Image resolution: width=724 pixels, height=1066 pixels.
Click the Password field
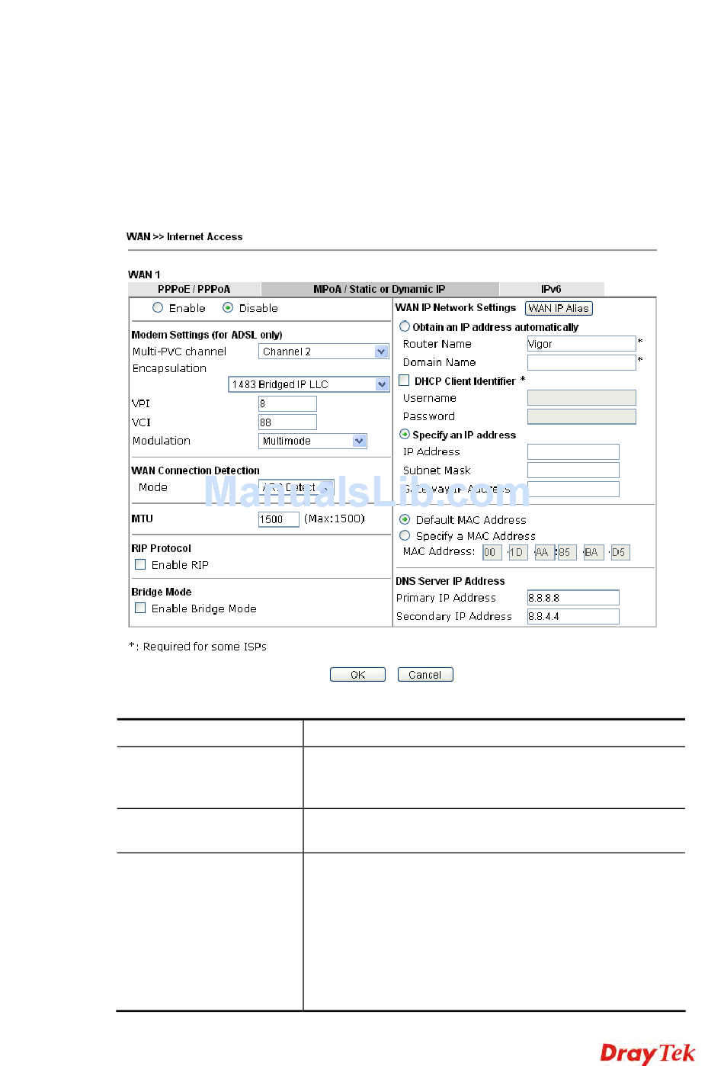click(581, 416)
